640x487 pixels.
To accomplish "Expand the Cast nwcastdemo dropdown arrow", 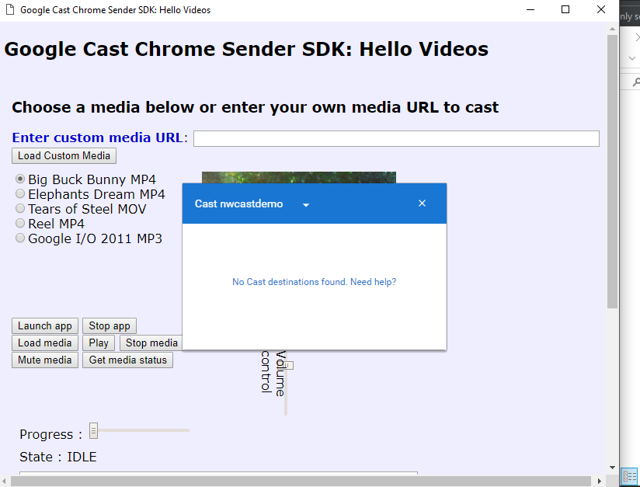I will point(306,205).
